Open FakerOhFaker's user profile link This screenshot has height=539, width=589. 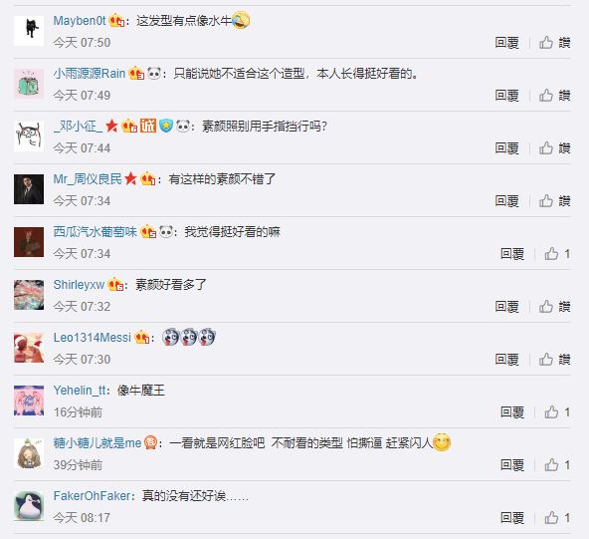[x=92, y=496]
